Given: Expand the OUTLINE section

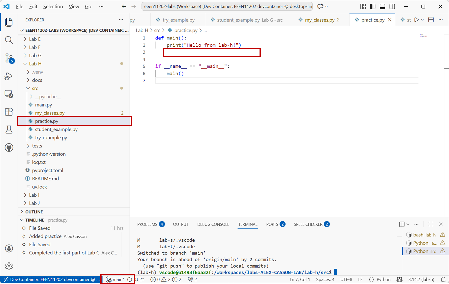Looking at the screenshot, I should (34, 212).
